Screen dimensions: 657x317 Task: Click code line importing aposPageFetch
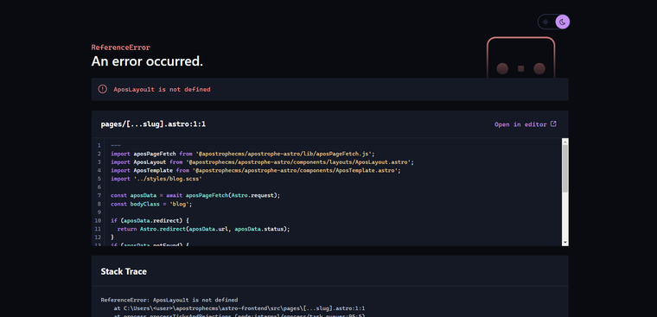[x=243, y=154]
